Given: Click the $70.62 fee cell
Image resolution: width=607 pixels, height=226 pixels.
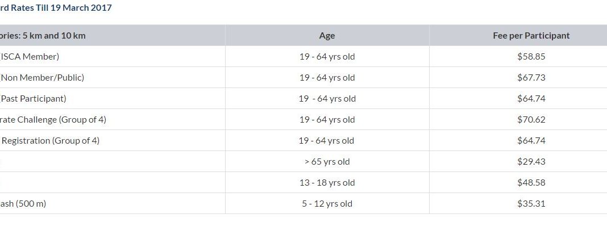Looking at the screenshot, I should click(531, 120).
